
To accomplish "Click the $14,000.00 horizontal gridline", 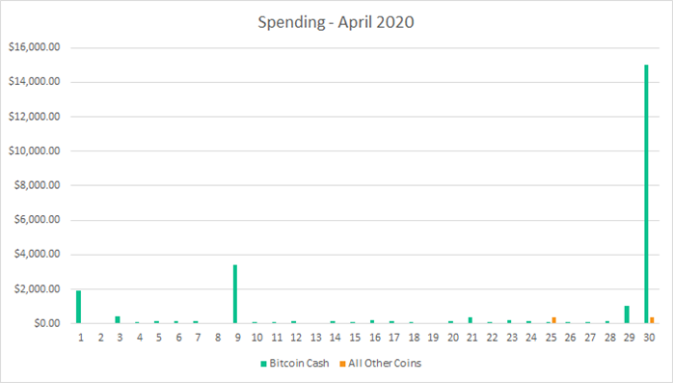I will point(364,82).
